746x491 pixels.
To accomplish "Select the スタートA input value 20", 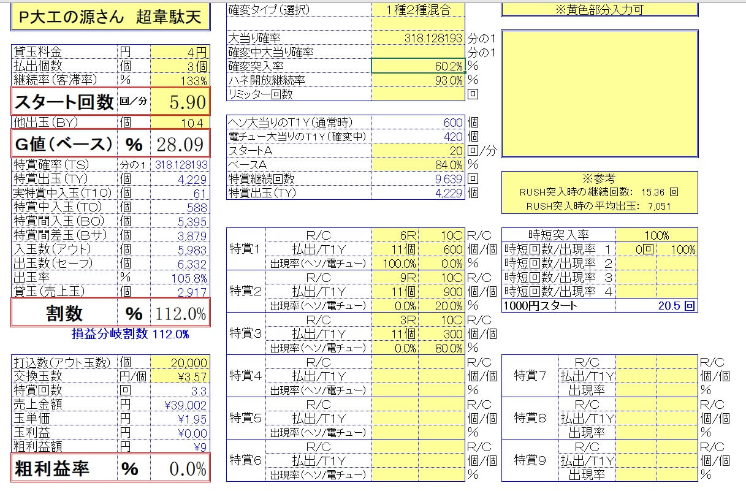I will click(x=418, y=151).
